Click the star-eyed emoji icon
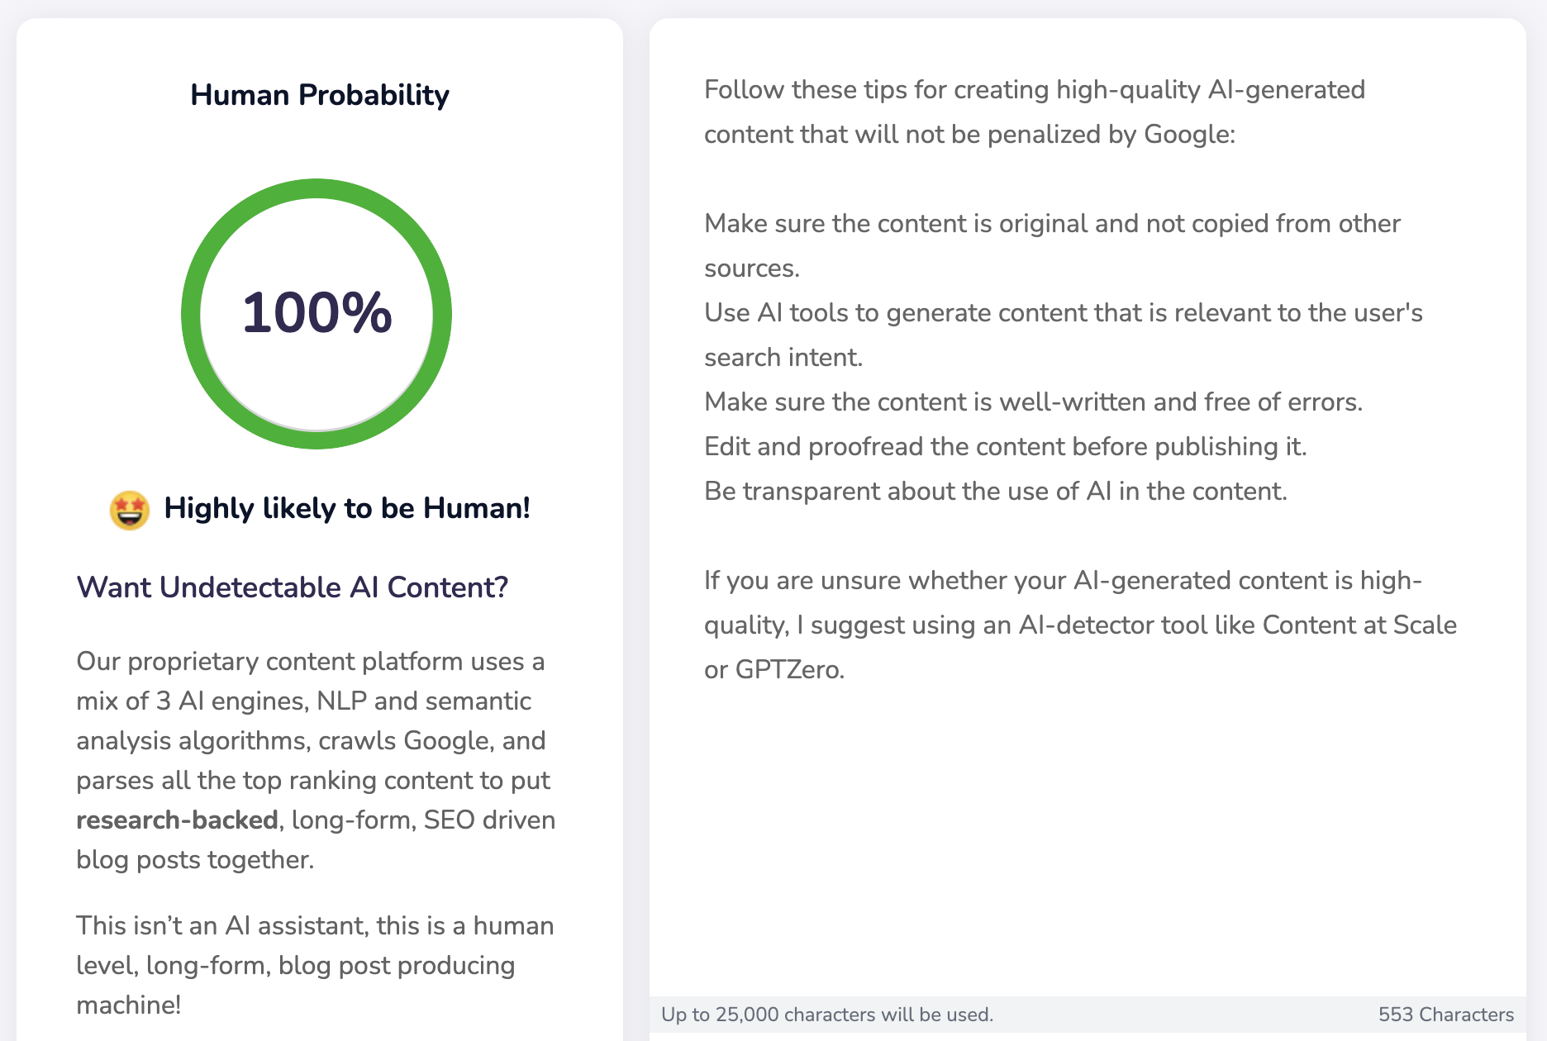Screen dimensions: 1547x1041 tap(130, 509)
